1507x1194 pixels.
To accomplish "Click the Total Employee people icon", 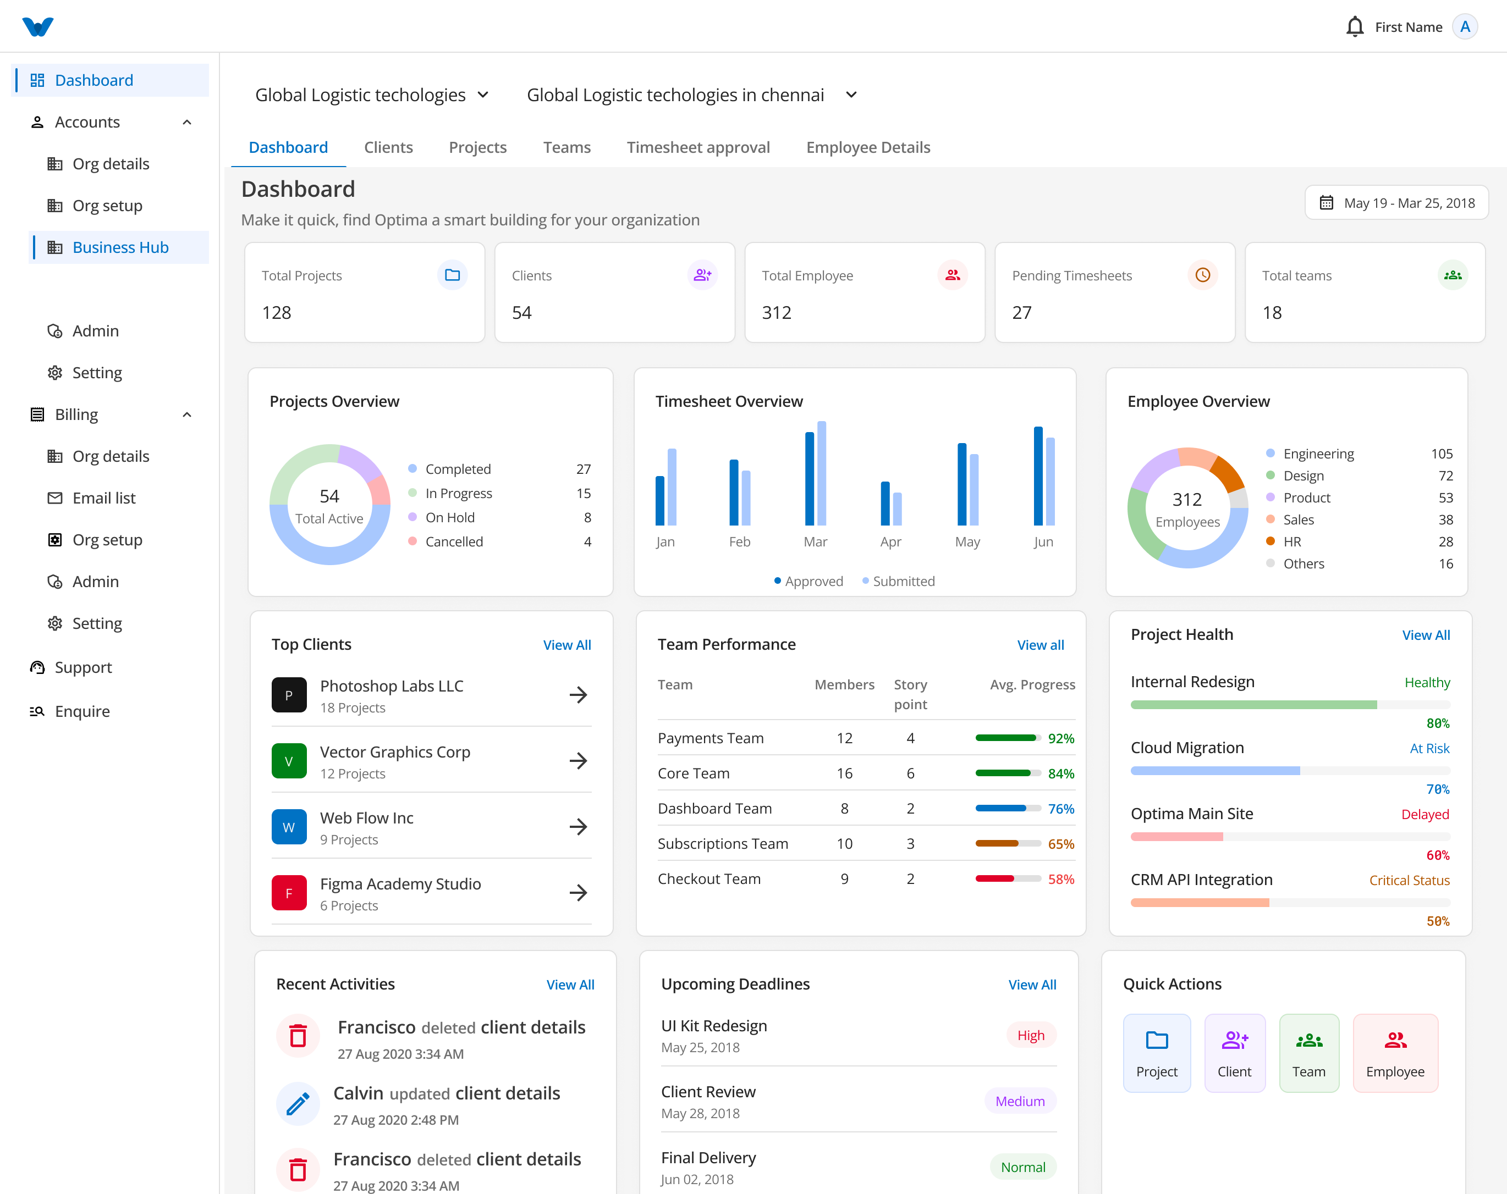I will (952, 274).
